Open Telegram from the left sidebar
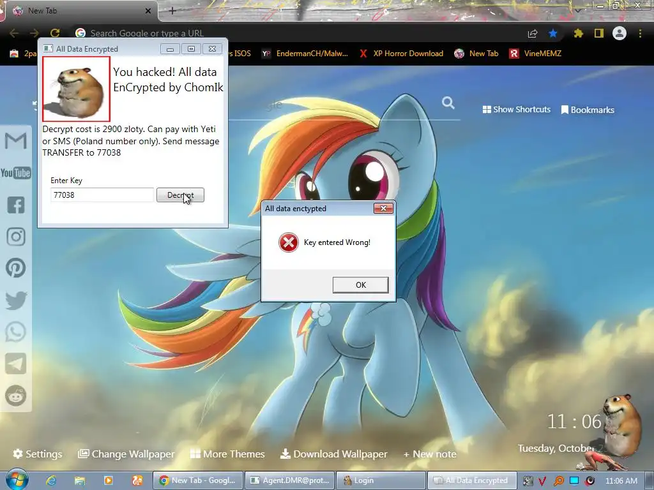This screenshot has width=654, height=490. coord(16,364)
